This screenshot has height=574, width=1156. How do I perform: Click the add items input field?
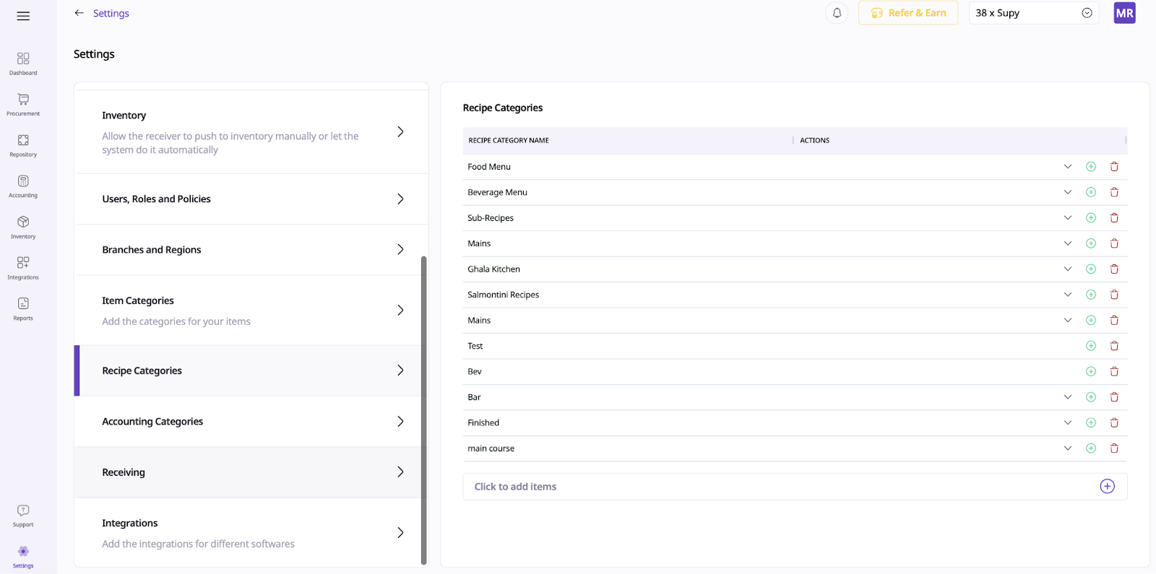[780, 487]
